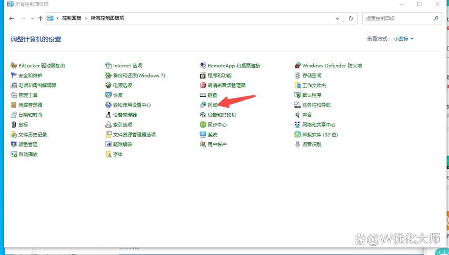Open the 管理工具 icon
This screenshot has height=255, width=449.
click(x=14, y=95)
